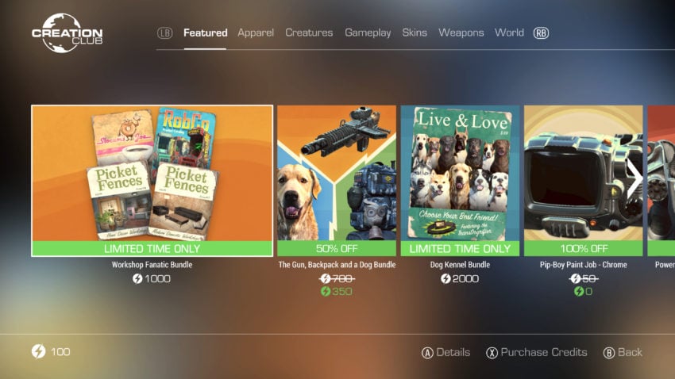Screen dimensions: 675x379
Task: Switch to the Apparel tab
Action: 256,33
